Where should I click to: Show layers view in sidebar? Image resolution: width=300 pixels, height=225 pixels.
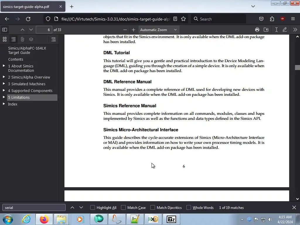pos(31,39)
